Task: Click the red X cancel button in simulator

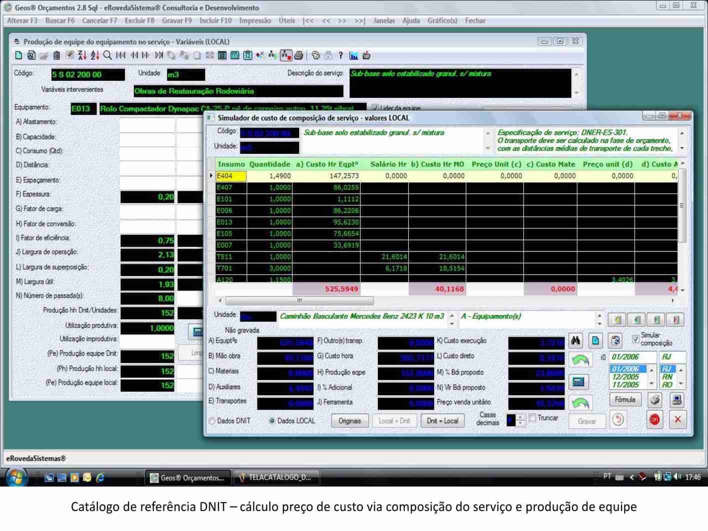Action: pyautogui.click(x=678, y=420)
